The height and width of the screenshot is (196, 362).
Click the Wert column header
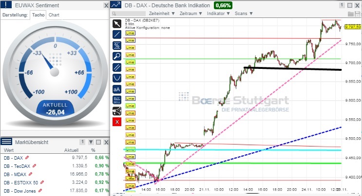(9, 150)
